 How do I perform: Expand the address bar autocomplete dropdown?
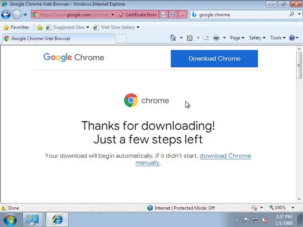pyautogui.click(x=112, y=15)
